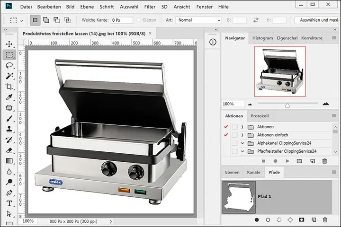The height and width of the screenshot is (227, 341).
Task: Select the Move tool
Action: (9, 44)
